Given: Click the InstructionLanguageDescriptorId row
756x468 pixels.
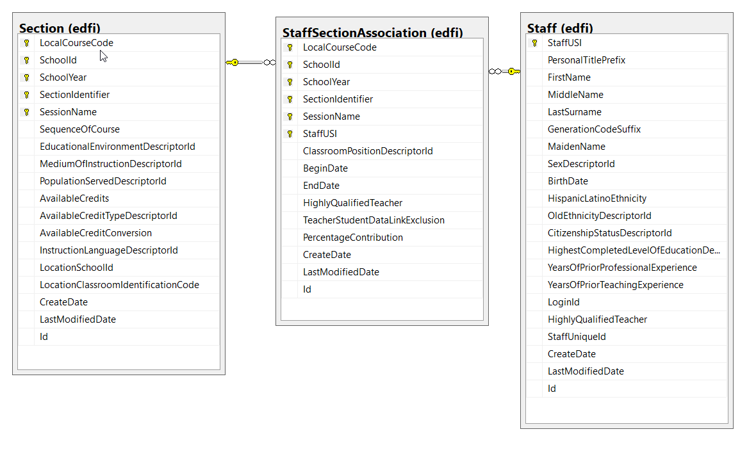Looking at the screenshot, I should pyautogui.click(x=119, y=250).
